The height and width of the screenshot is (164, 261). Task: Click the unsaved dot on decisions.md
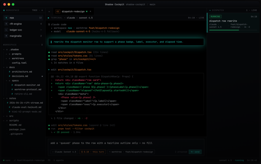pos(42,76)
